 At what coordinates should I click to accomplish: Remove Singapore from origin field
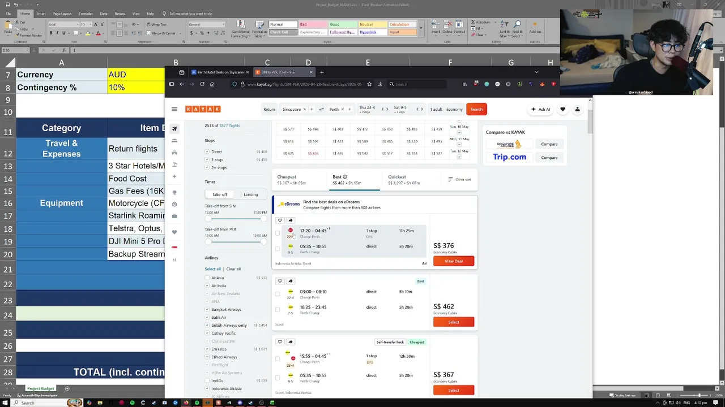(304, 109)
